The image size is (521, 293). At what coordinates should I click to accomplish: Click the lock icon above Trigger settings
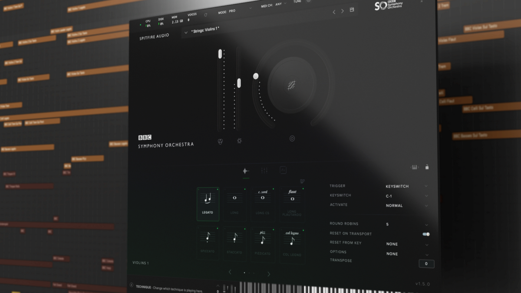point(427,167)
